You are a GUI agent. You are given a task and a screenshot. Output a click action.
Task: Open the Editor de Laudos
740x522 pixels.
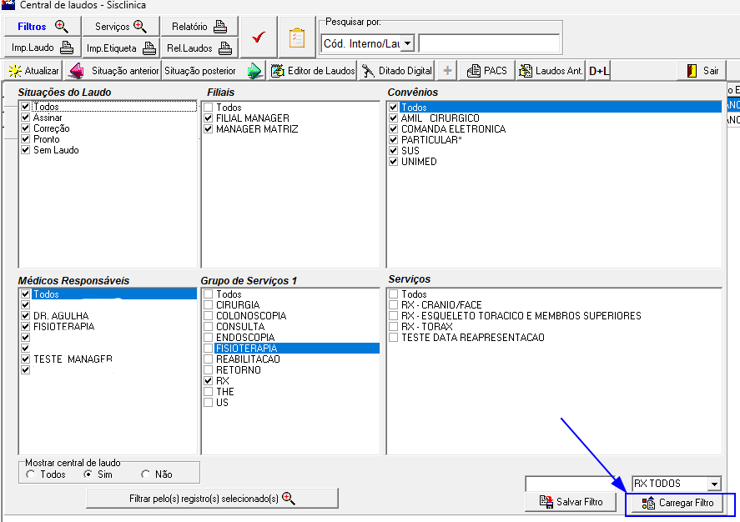point(313,71)
